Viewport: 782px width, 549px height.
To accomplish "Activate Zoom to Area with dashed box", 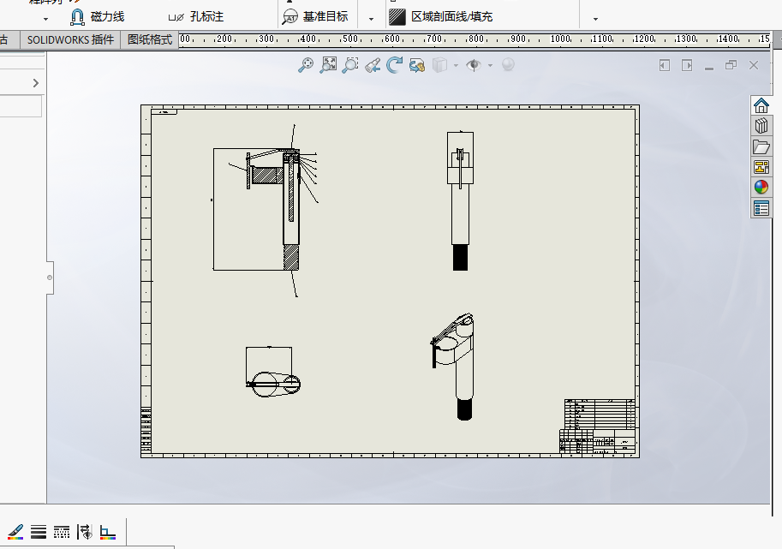I will pos(350,65).
